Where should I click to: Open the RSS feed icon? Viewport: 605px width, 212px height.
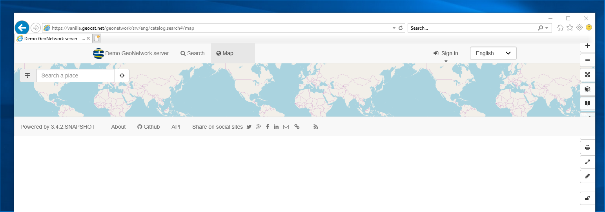pyautogui.click(x=316, y=127)
